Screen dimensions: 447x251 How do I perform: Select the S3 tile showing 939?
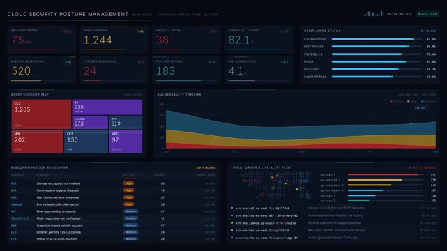click(107, 107)
